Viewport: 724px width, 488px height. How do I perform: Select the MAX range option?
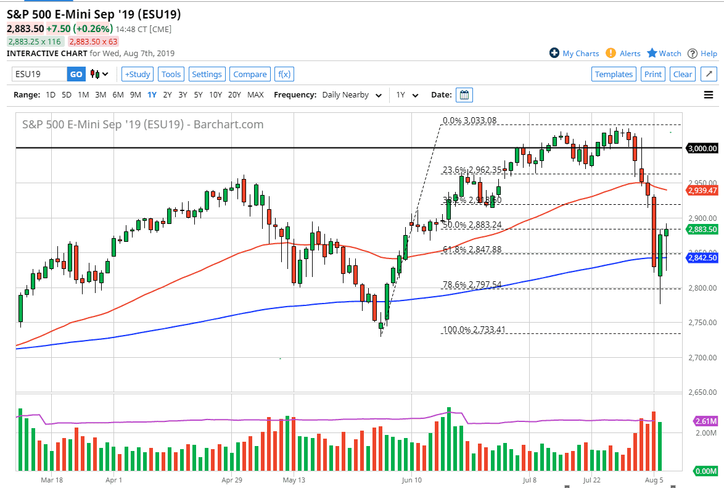click(255, 94)
